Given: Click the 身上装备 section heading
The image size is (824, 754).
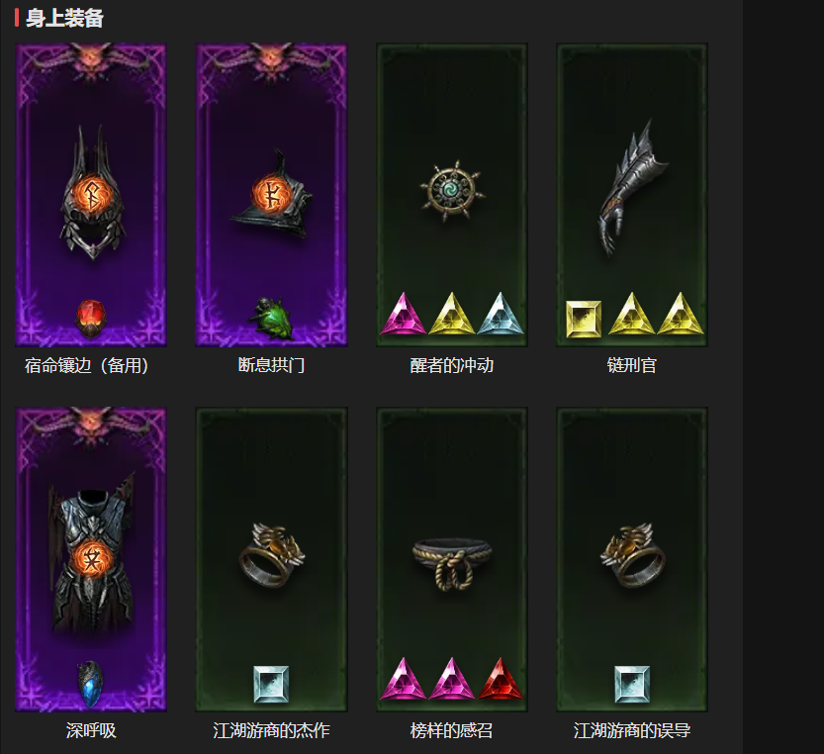Looking at the screenshot, I should (64, 19).
